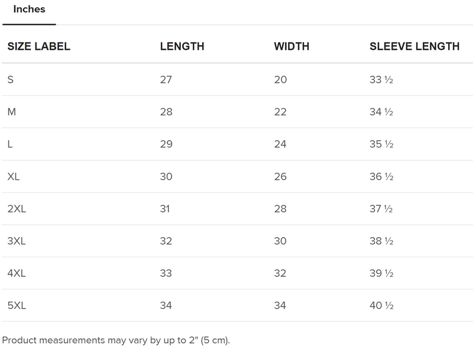473x352 pixels.
Task: Switch to the Inches tab
Action: (29, 9)
